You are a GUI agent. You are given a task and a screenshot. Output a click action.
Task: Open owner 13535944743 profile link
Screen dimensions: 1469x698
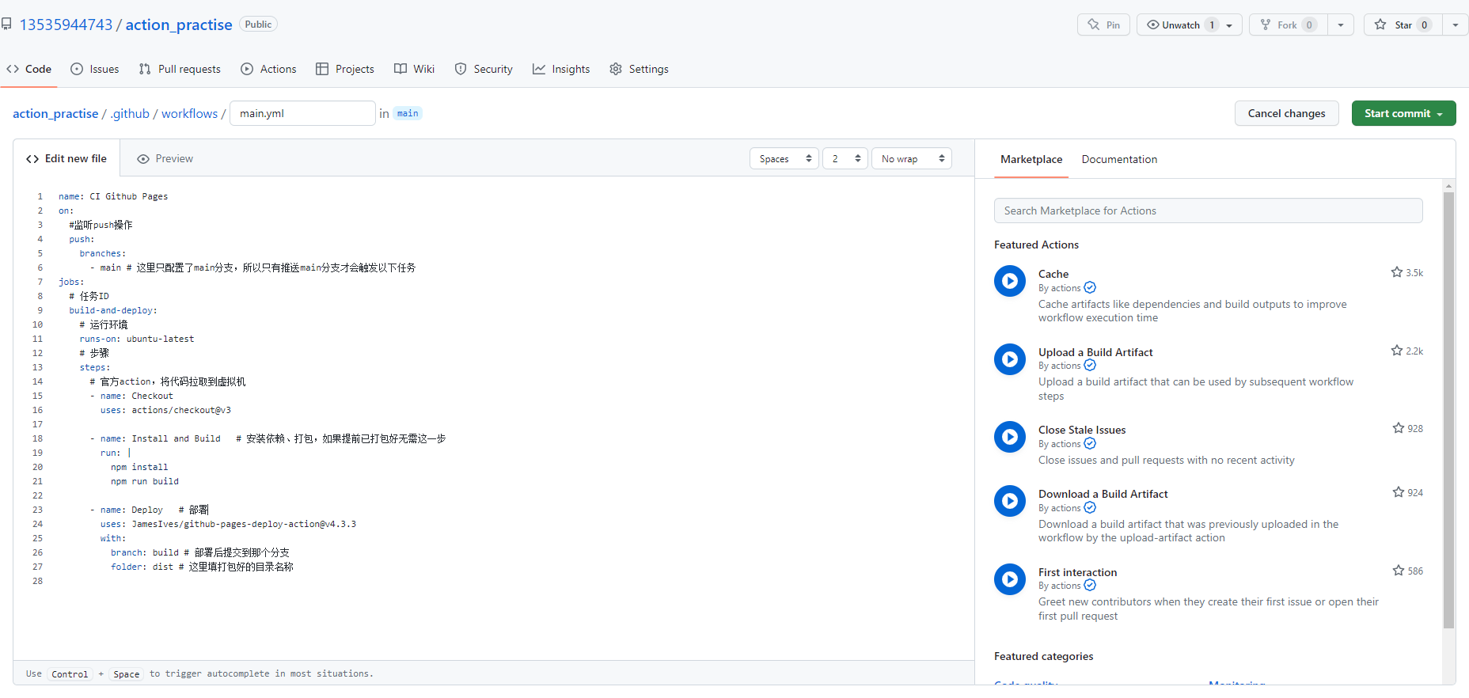click(66, 25)
